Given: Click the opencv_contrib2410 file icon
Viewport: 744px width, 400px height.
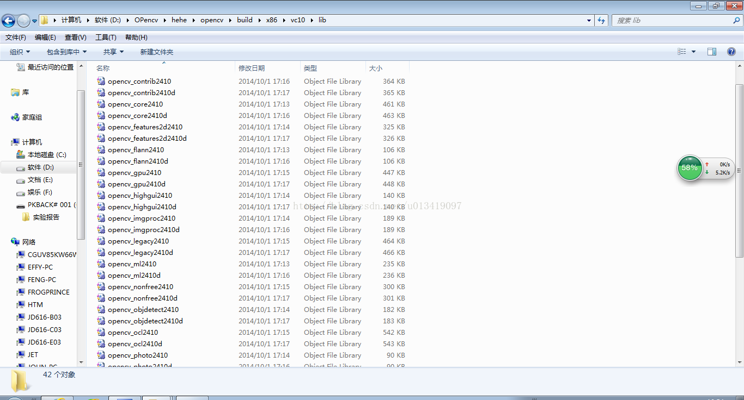Looking at the screenshot, I should [101, 81].
